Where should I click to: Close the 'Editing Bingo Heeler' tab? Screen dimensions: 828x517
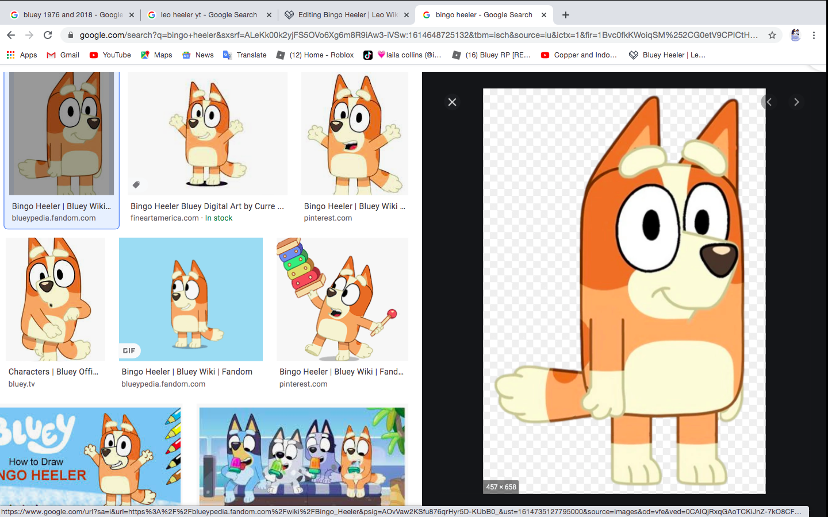tap(407, 15)
